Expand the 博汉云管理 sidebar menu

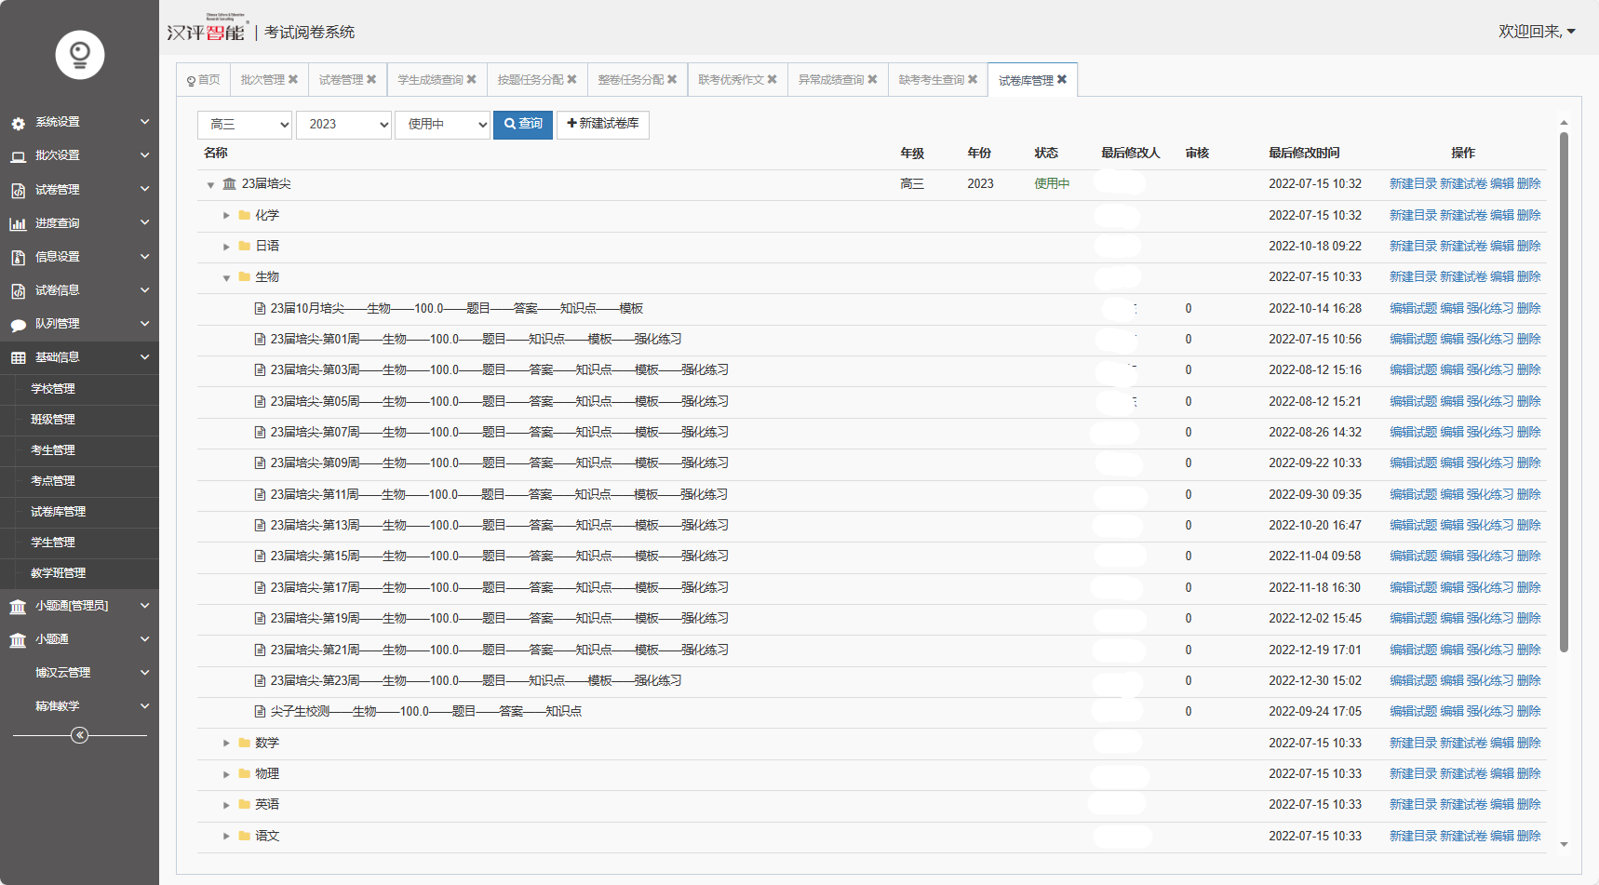tap(79, 672)
